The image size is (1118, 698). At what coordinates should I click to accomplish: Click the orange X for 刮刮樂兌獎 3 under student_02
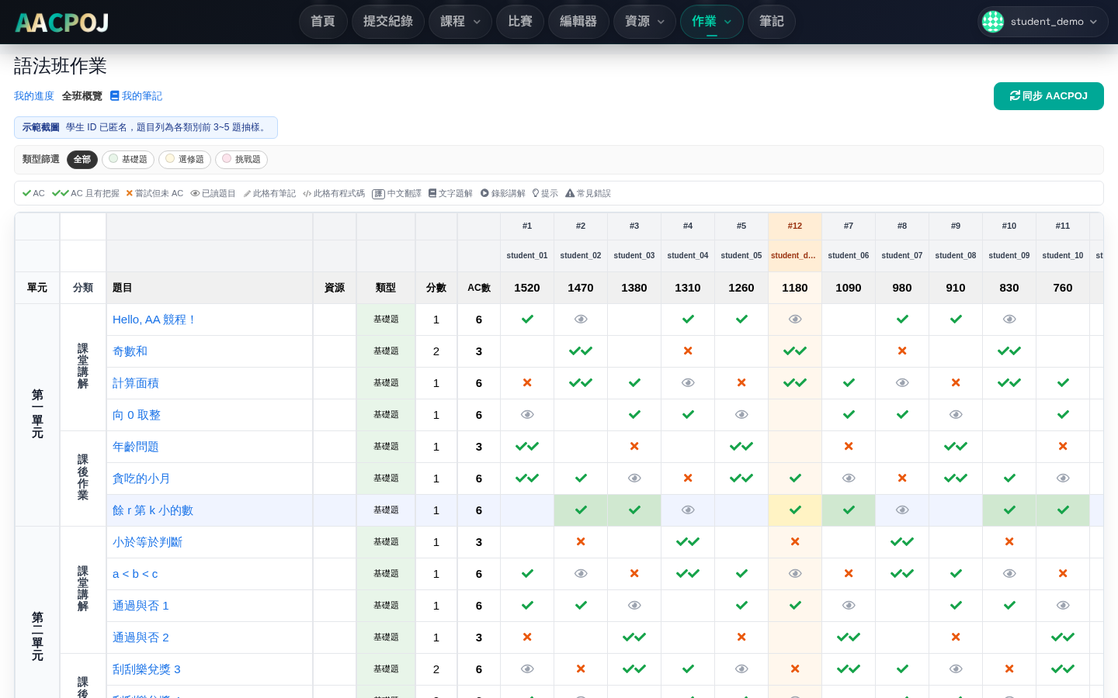(581, 669)
